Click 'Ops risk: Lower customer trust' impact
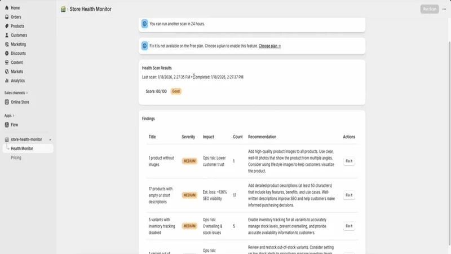The height and width of the screenshot is (254, 451). pyautogui.click(x=214, y=161)
